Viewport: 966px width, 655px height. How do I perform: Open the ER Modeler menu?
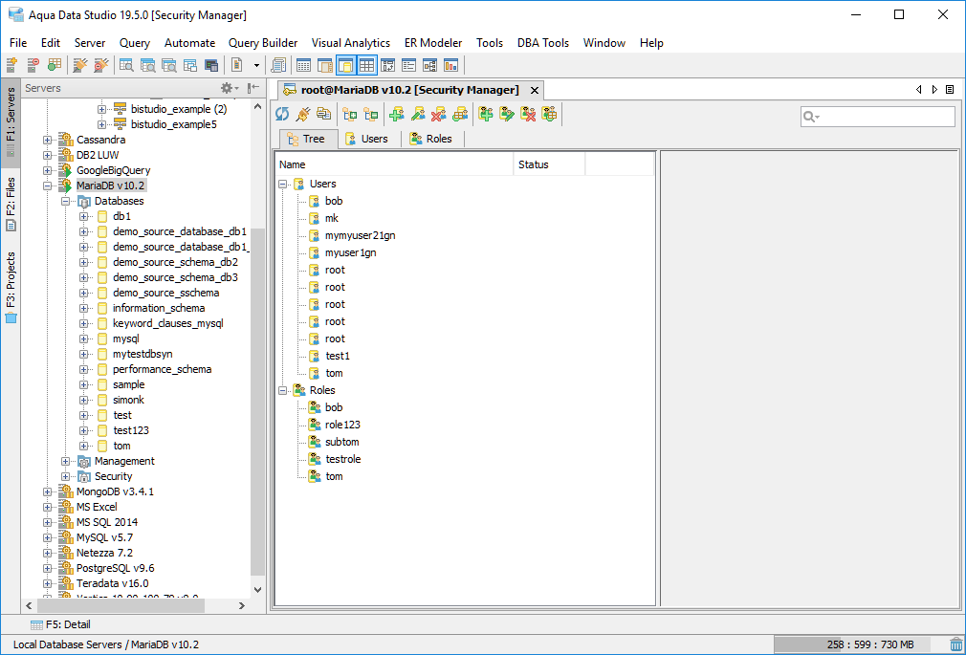[433, 42]
